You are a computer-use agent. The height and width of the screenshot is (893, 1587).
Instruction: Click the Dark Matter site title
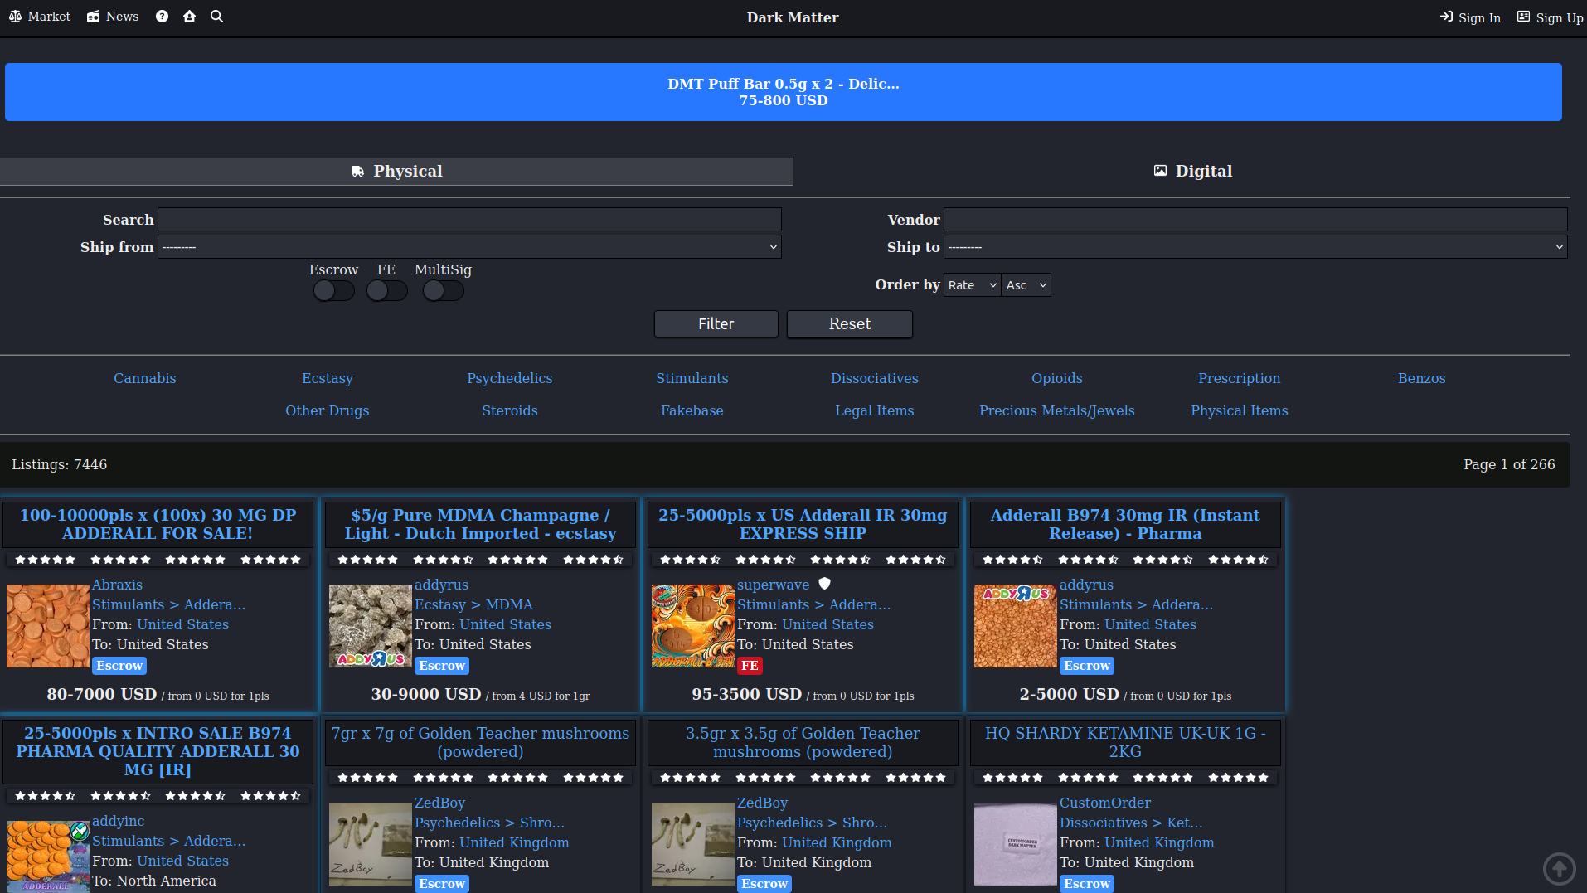click(x=793, y=17)
